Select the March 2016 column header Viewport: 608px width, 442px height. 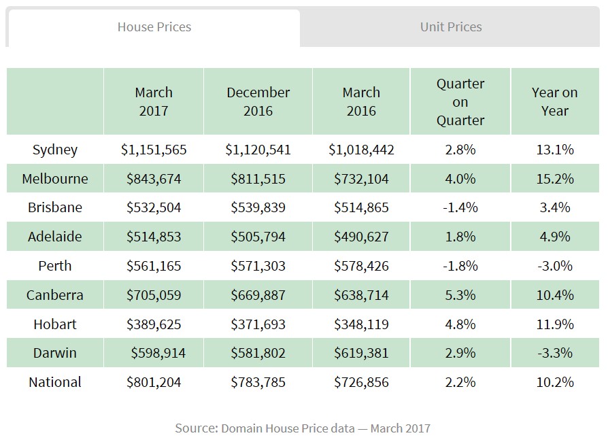coord(361,101)
